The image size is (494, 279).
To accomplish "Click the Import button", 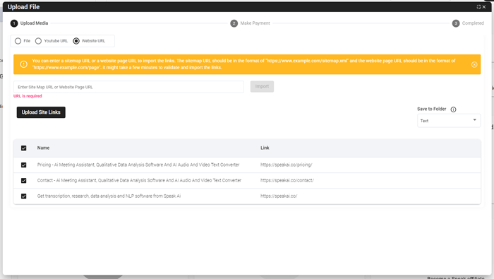I will pos(262,86).
